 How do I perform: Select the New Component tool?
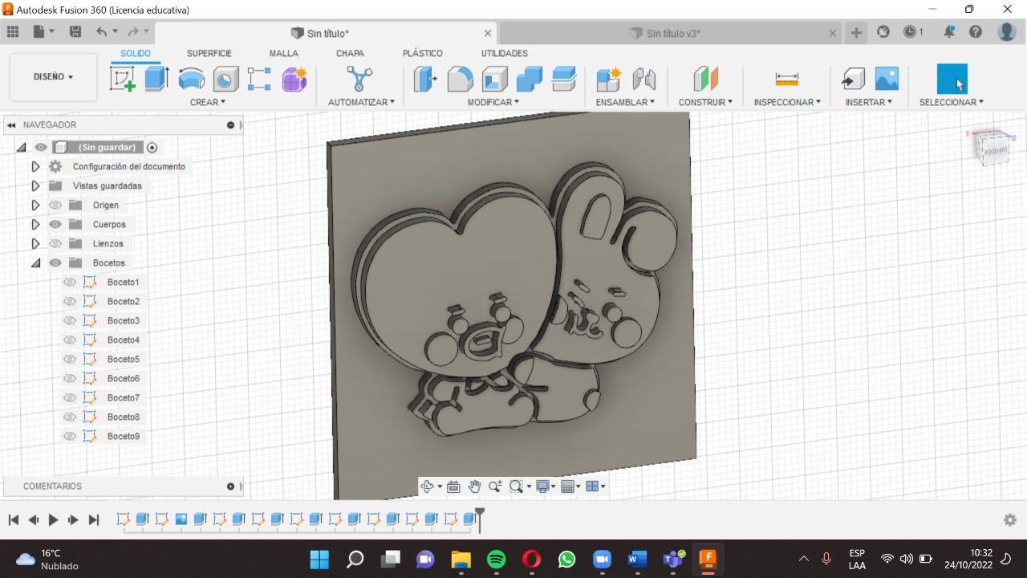(609, 79)
